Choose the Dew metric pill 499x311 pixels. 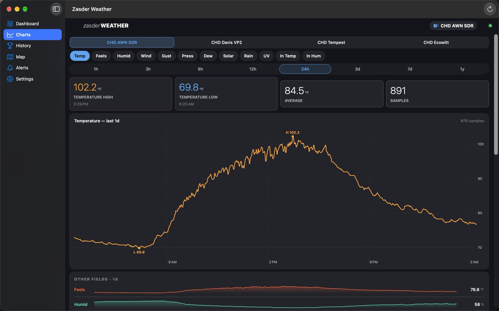tap(208, 56)
